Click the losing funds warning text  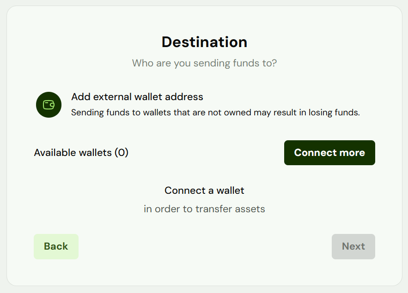pyautogui.click(x=215, y=113)
